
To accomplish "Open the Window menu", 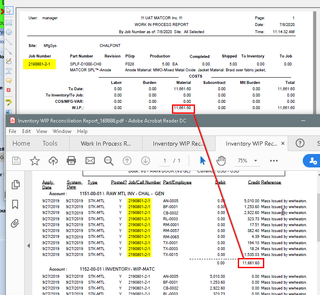I will point(62,131).
